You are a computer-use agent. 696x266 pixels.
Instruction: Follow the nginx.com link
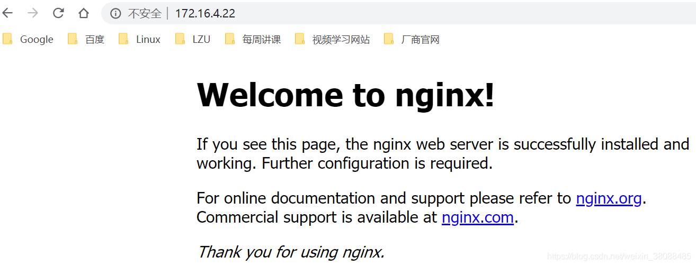click(x=478, y=217)
